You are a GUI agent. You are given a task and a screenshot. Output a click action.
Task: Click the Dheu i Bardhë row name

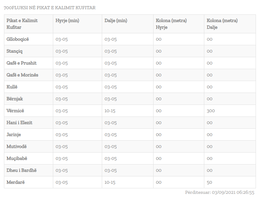coord(21,170)
